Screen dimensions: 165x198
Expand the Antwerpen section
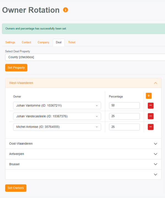pyautogui.click(x=155, y=154)
